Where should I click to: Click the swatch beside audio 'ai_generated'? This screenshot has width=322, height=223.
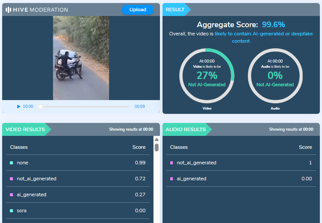[x=172, y=179]
